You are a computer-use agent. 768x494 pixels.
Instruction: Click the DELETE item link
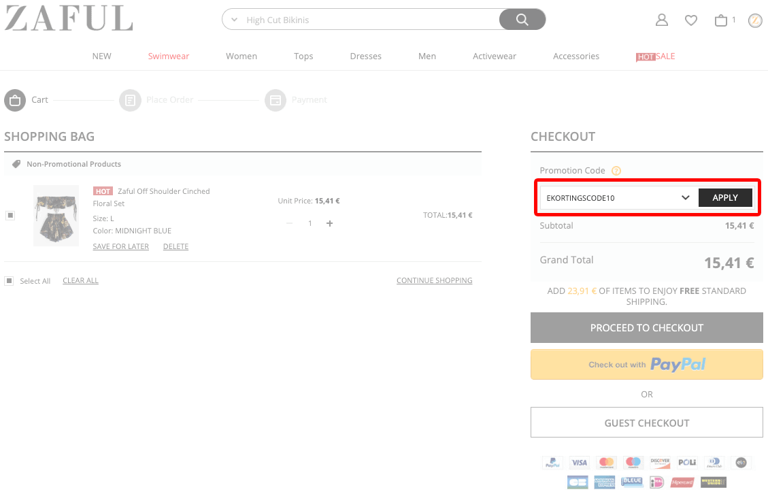pos(176,246)
